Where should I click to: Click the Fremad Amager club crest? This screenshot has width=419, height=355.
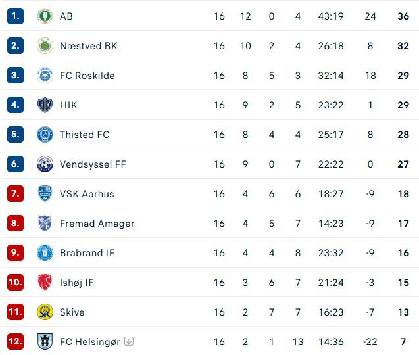tap(45, 224)
